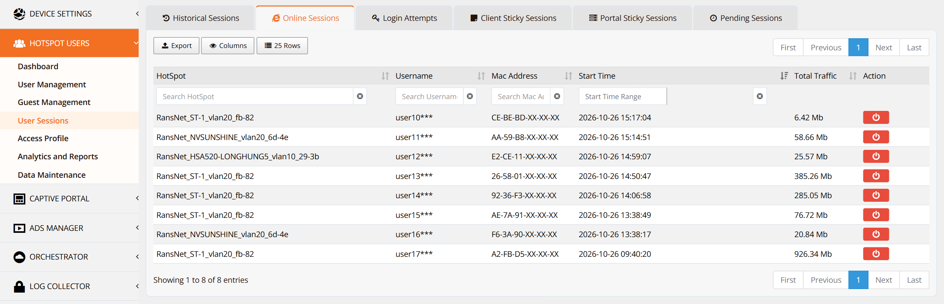
Task: Open Portal Sticky Sessions tab
Action: pos(632,18)
